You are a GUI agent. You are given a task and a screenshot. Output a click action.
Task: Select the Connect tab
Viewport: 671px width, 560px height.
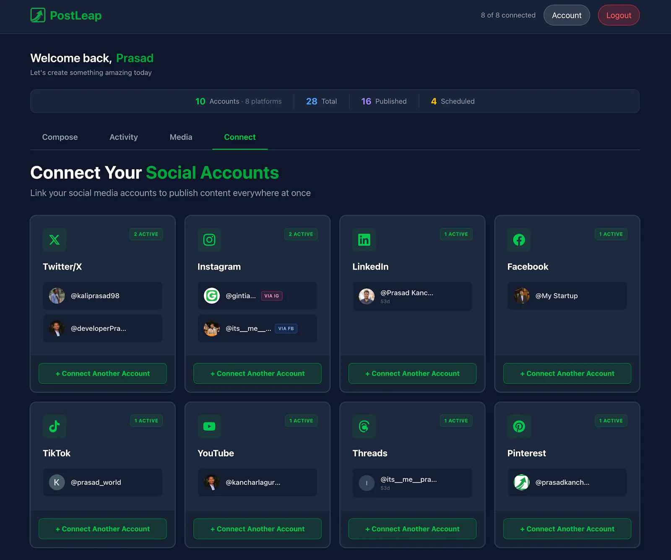coord(240,137)
